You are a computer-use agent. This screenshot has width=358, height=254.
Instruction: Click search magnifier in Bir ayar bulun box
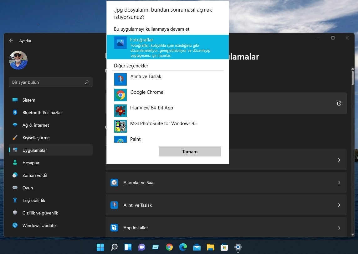coord(87,82)
